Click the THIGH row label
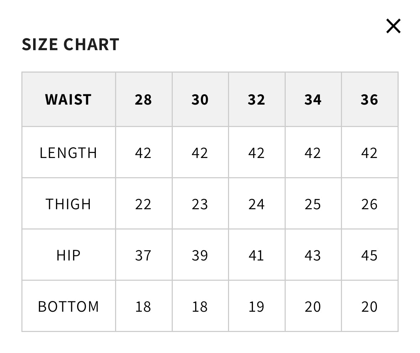 [x=68, y=204]
